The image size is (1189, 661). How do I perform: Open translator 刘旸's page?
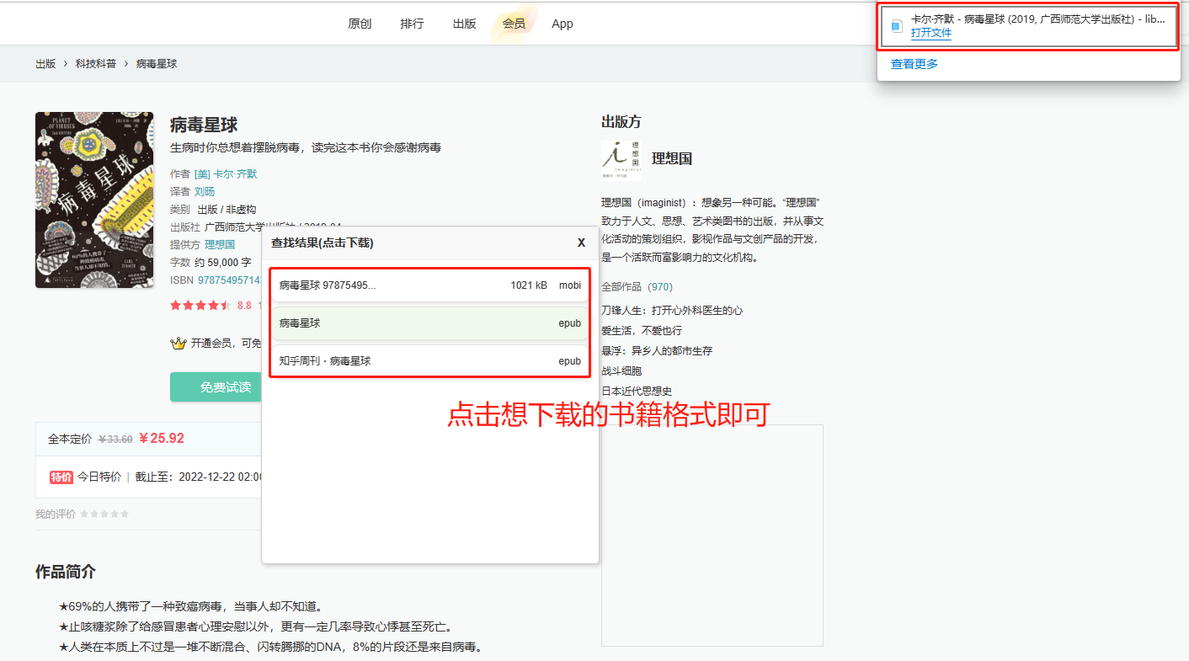pyautogui.click(x=205, y=190)
